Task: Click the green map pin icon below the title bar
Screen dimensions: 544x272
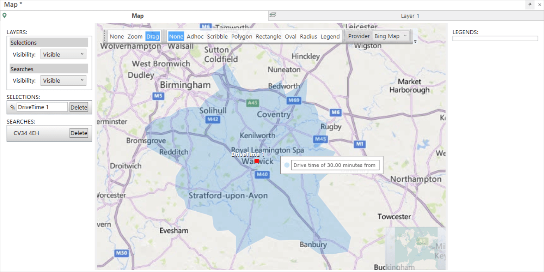Action: [x=5, y=16]
